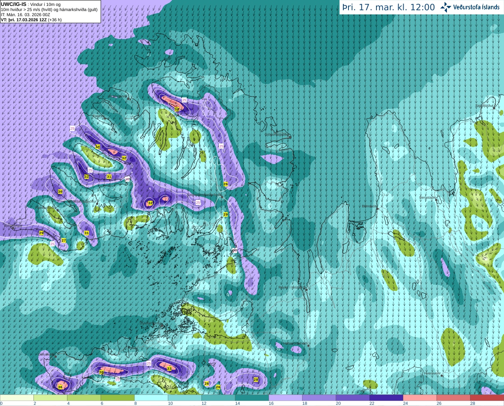Click the Gufuskálar station label
This screenshot has width=504, height=406.
coord(46,354)
